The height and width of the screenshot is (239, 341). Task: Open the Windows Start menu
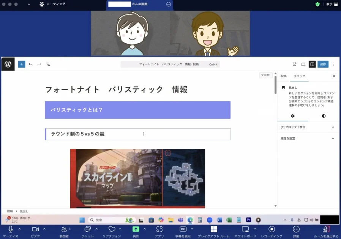(82, 220)
